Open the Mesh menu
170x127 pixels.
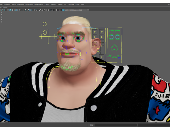tap(14, 5)
